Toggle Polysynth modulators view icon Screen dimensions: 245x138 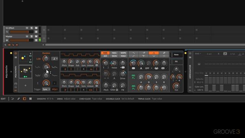point(16,90)
